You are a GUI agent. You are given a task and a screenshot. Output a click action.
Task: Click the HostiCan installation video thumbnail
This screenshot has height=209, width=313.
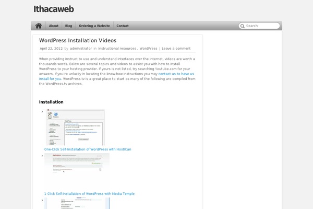coord(76,127)
